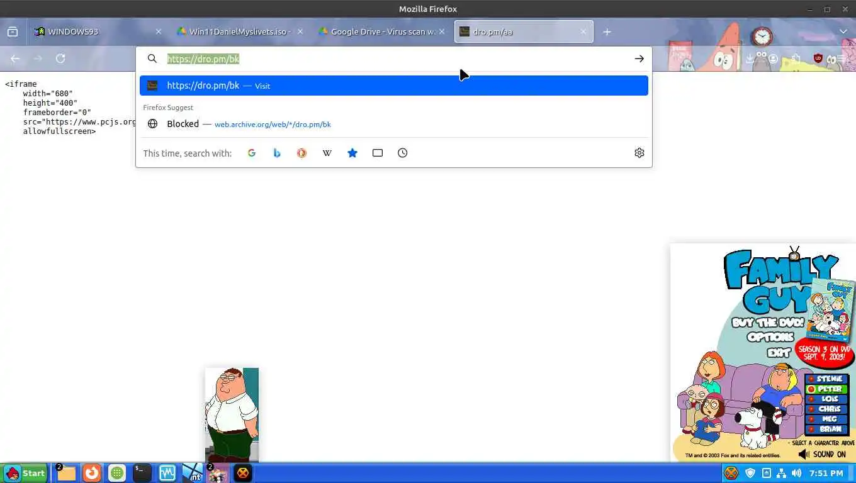856x483 pixels.
Task: Click the shield tray icon
Action: tap(750, 473)
